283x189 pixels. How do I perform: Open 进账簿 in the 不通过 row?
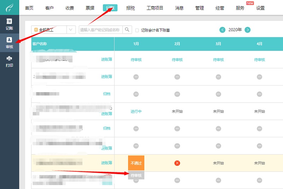(106, 163)
